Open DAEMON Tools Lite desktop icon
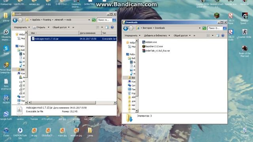 pos(20,133)
